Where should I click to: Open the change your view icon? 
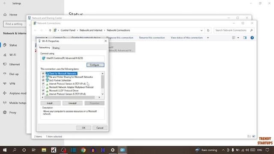[x=234, y=38]
